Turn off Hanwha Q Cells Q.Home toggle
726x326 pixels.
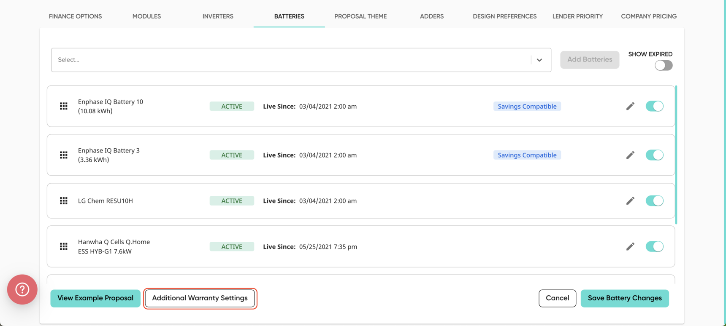click(655, 246)
